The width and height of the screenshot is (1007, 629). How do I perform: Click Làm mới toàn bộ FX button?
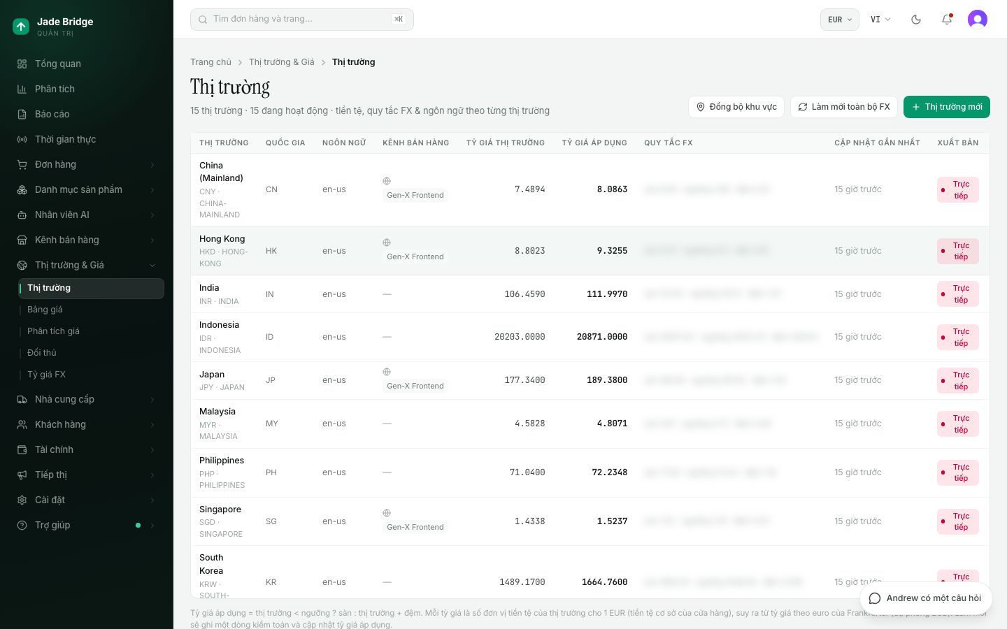(x=844, y=107)
